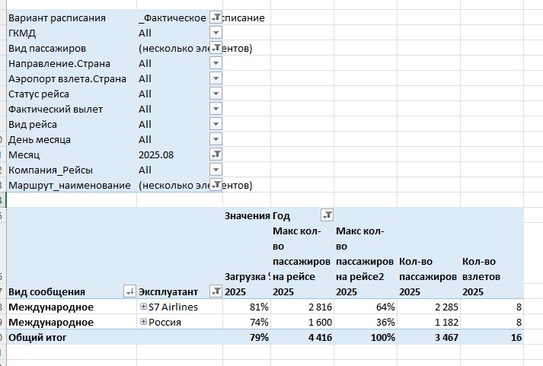Expand the Россия operator row
The width and height of the screenshot is (543, 366).
coord(143,322)
